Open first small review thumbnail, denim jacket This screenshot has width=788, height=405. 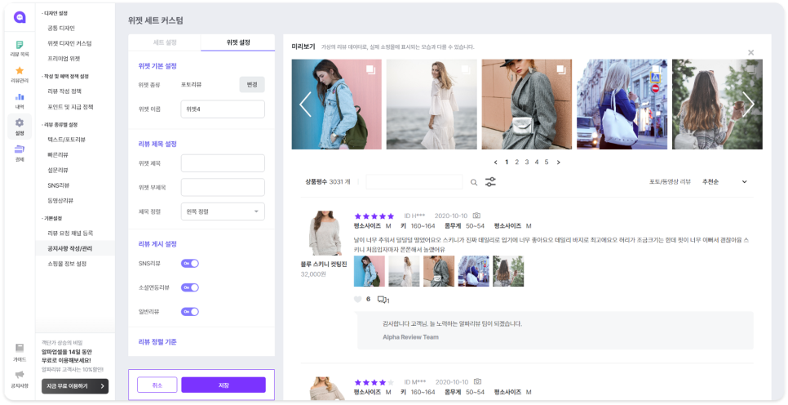[370, 271]
